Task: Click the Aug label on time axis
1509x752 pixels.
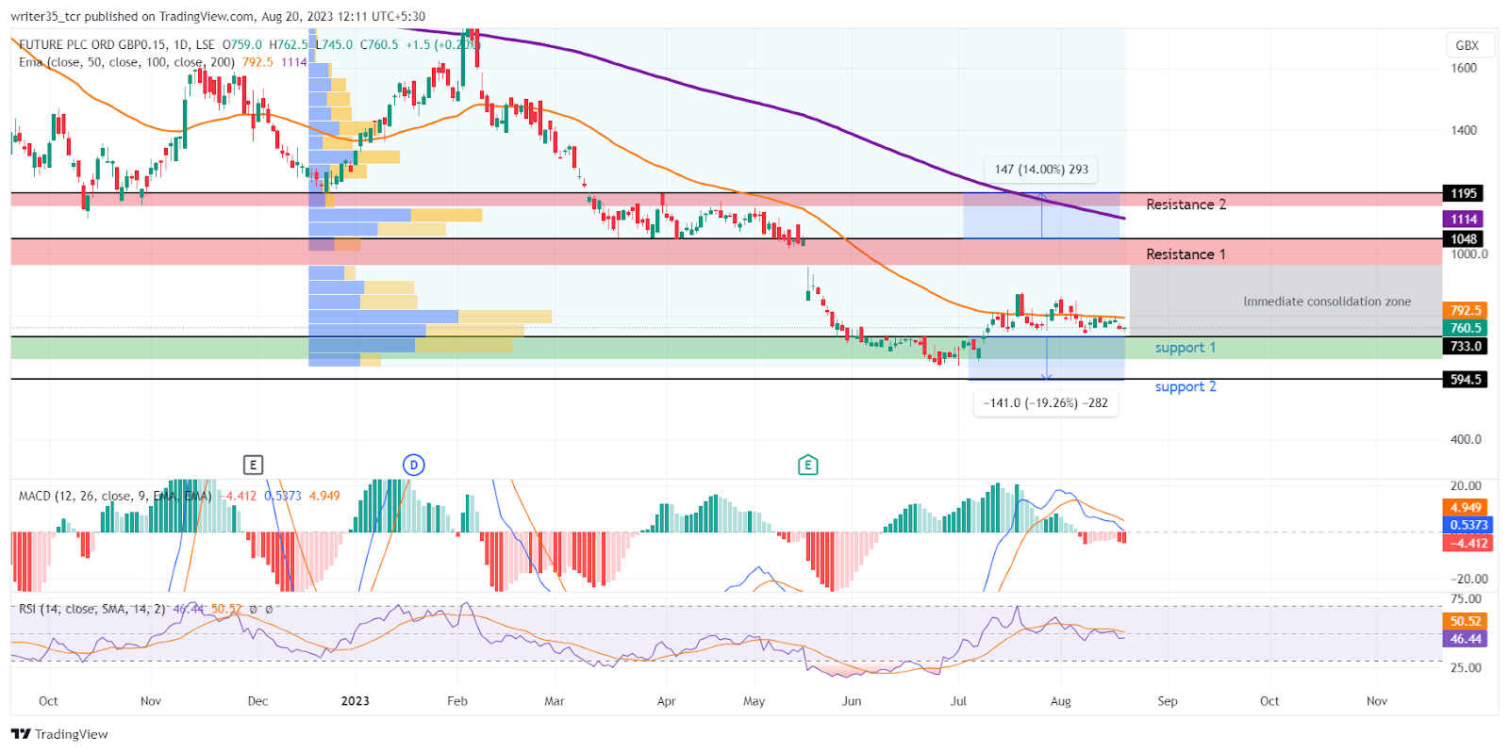Action: click(x=1061, y=701)
